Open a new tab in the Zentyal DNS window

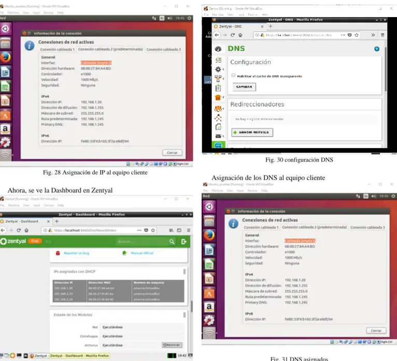pyautogui.click(x=271, y=26)
